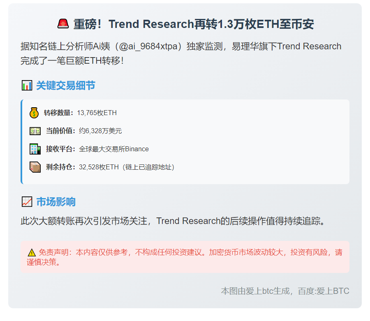Screen dimensions: 370x321
Task: Select the building icon next to 接收平台
Action: pos(34,149)
